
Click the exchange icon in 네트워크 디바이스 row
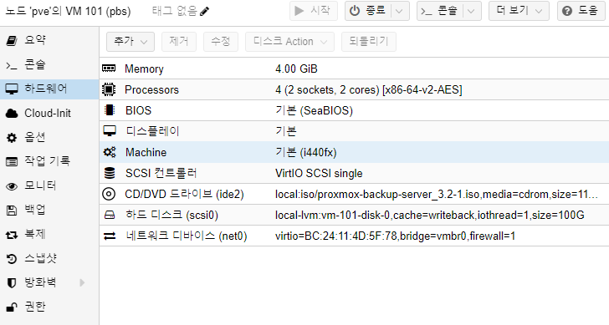click(110, 236)
